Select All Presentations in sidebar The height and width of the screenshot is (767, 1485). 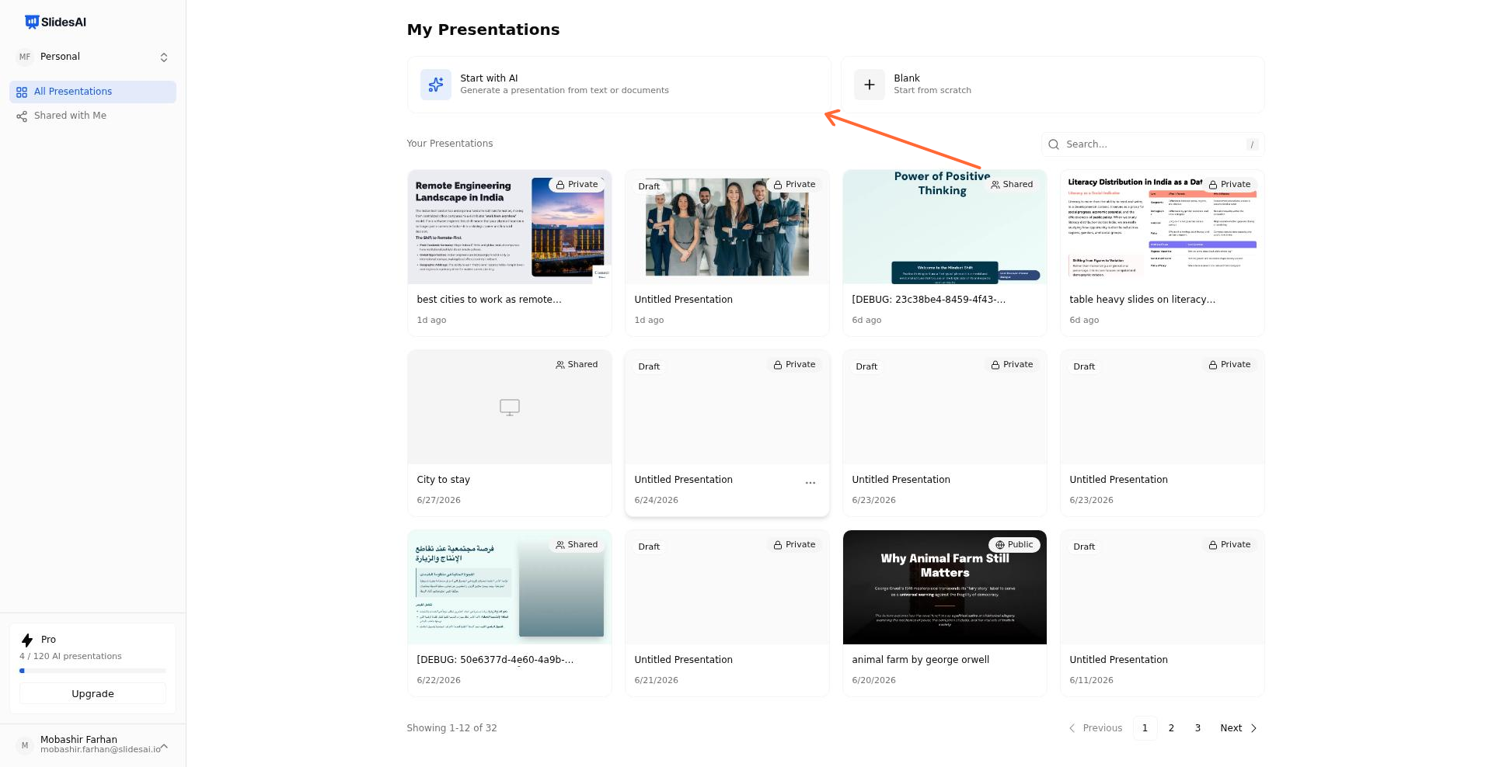click(93, 92)
